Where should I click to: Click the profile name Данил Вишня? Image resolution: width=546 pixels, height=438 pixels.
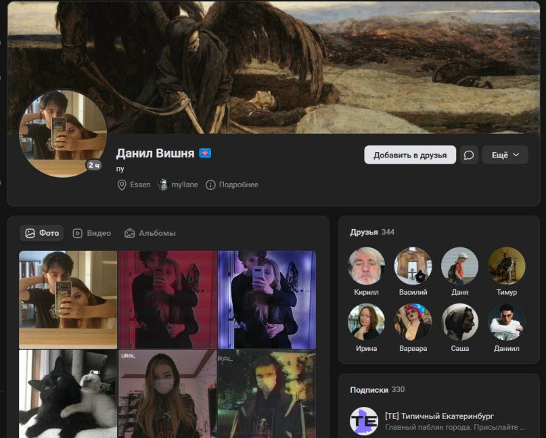pos(155,153)
